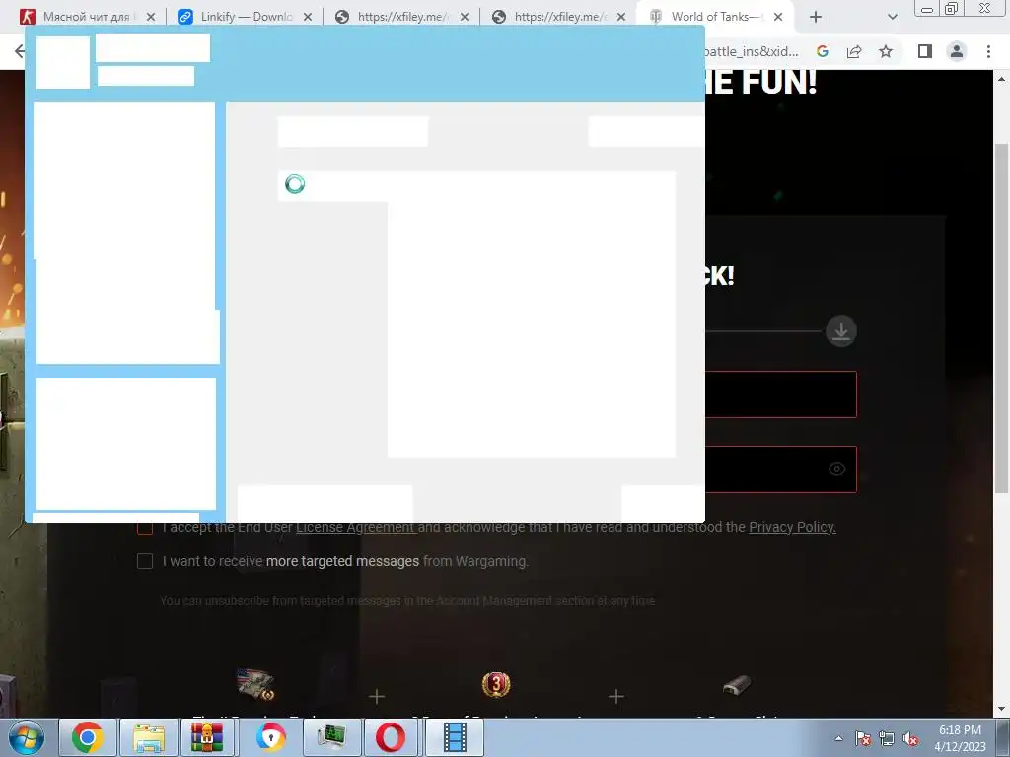Open Chrome from the taskbar
The height and width of the screenshot is (757, 1010).
click(88, 737)
